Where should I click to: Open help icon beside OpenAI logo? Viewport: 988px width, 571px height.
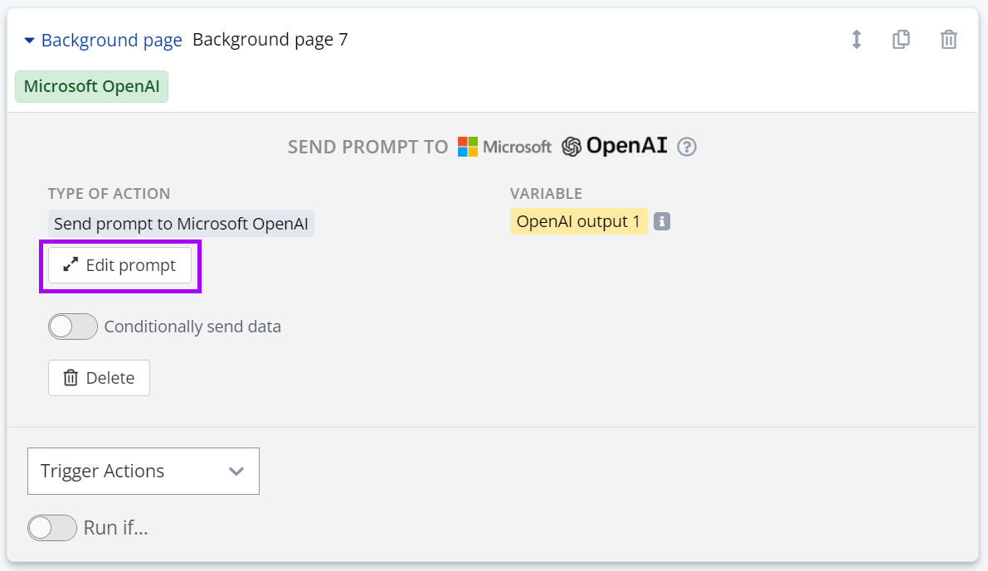[x=687, y=147]
